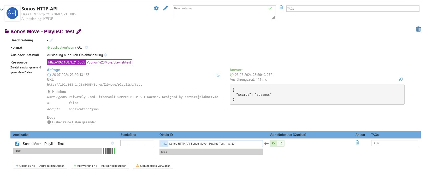Image resolution: width=426 pixels, height=172 pixels.
Task: Click the Objekt ID false value bar
Action: 211,152
